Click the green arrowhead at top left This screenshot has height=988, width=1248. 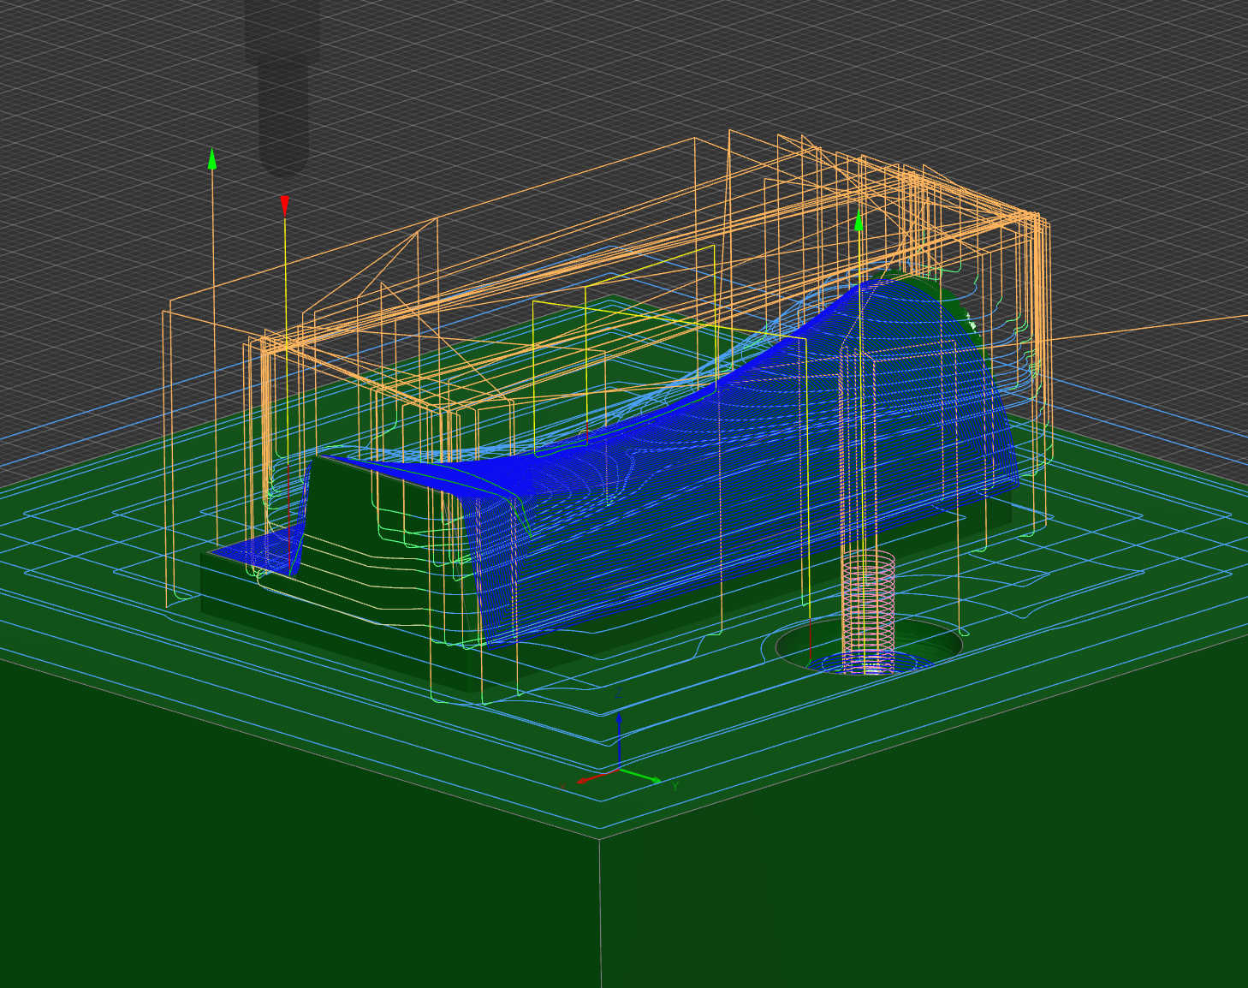(x=212, y=159)
